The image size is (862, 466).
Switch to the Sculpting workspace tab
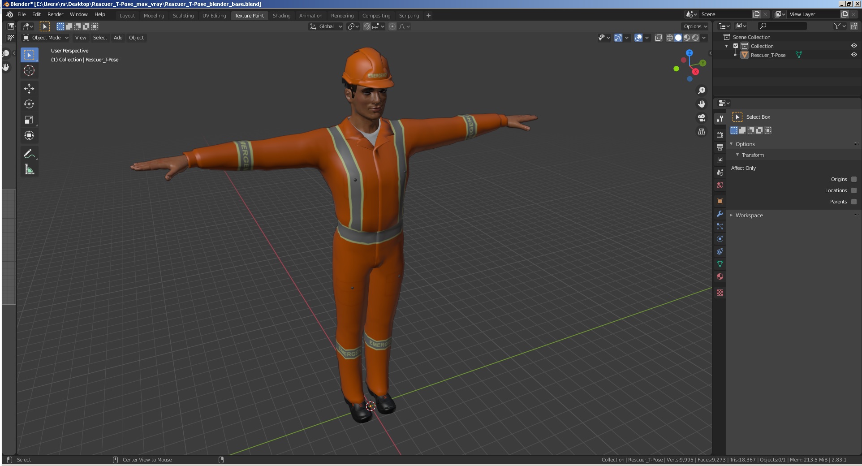[183, 15]
